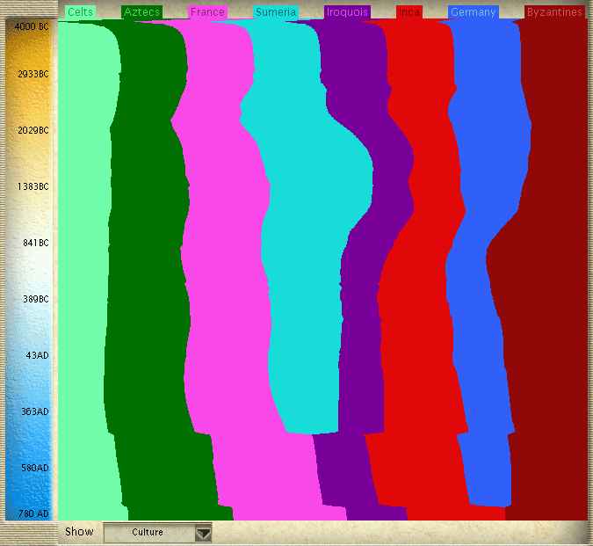This screenshot has width=593, height=546.
Task: Select the Germany legend label
Action: tap(473, 12)
